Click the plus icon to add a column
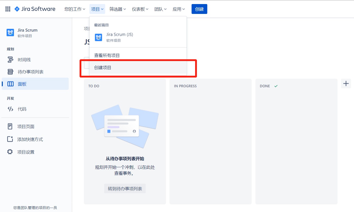 (346, 83)
